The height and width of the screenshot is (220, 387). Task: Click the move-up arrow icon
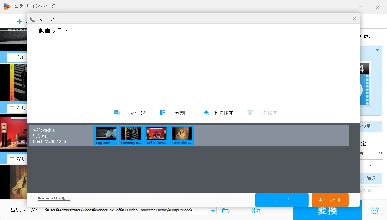pos(206,113)
